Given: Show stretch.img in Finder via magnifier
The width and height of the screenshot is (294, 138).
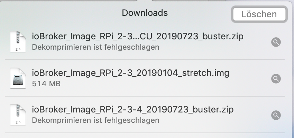Looking at the screenshot, I should click(x=276, y=79).
